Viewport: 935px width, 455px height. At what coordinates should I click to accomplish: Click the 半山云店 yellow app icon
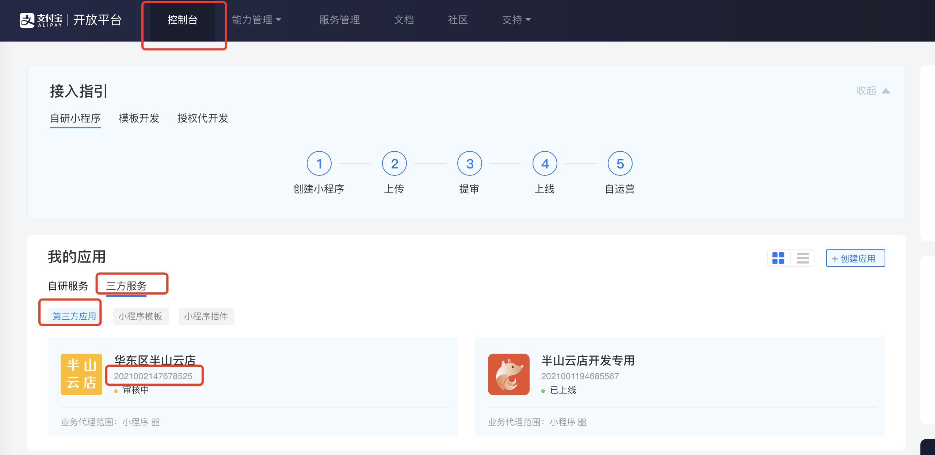81,374
